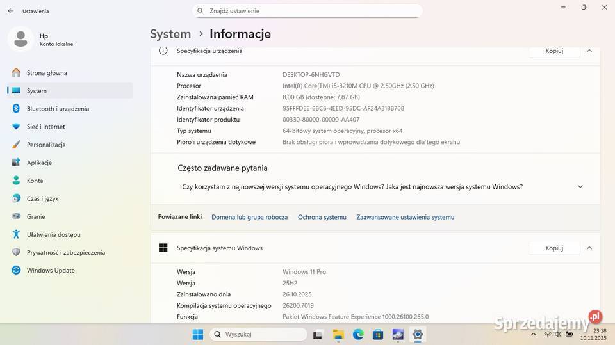This screenshot has width=615, height=345.
Task: Click the search magnifier icon in Znajdź ustawienie
Action: (200, 11)
